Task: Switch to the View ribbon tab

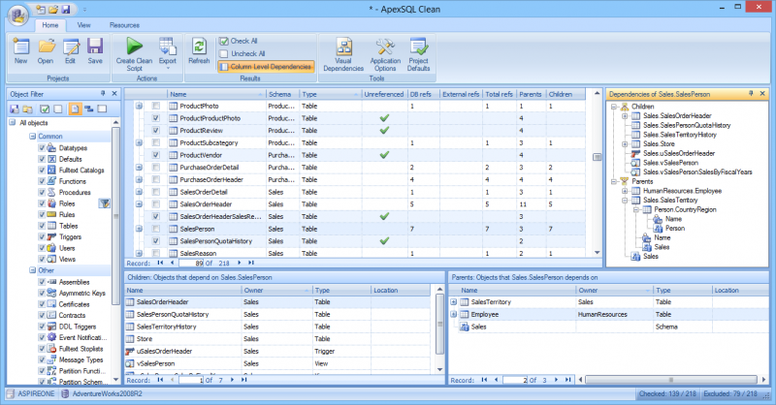Action: coord(84,24)
